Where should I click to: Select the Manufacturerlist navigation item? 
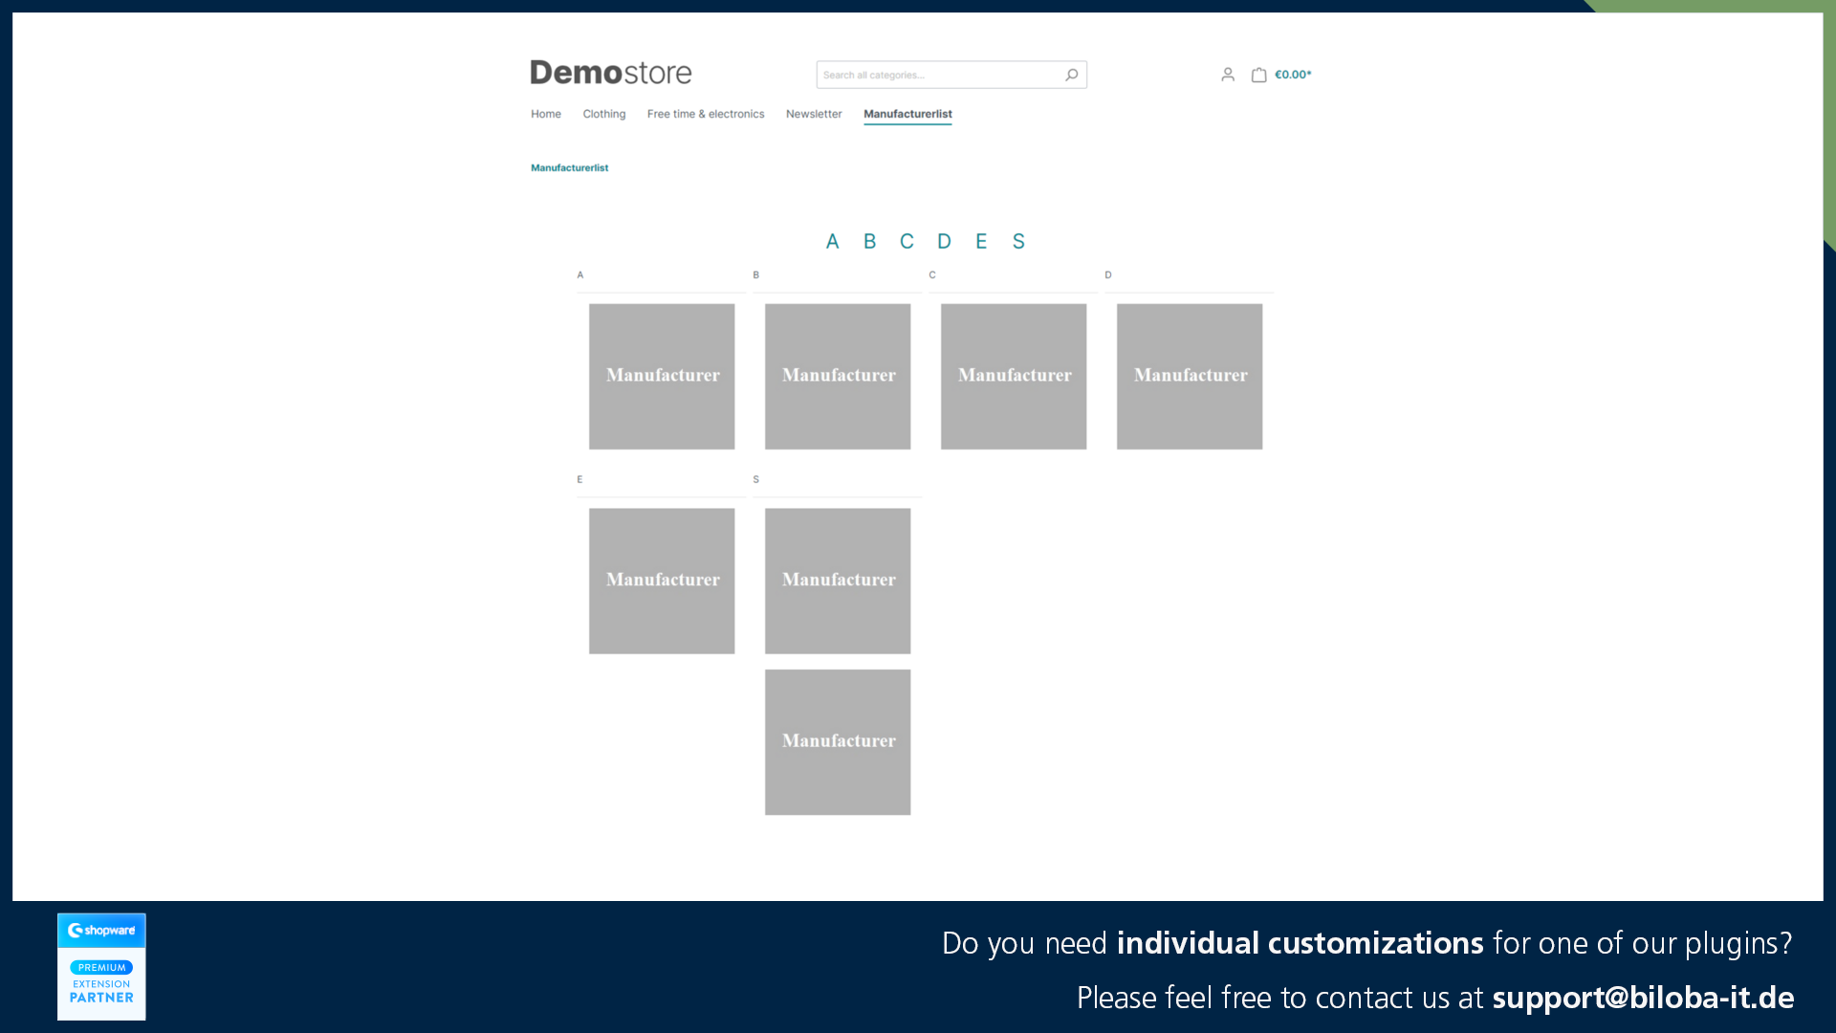point(907,114)
